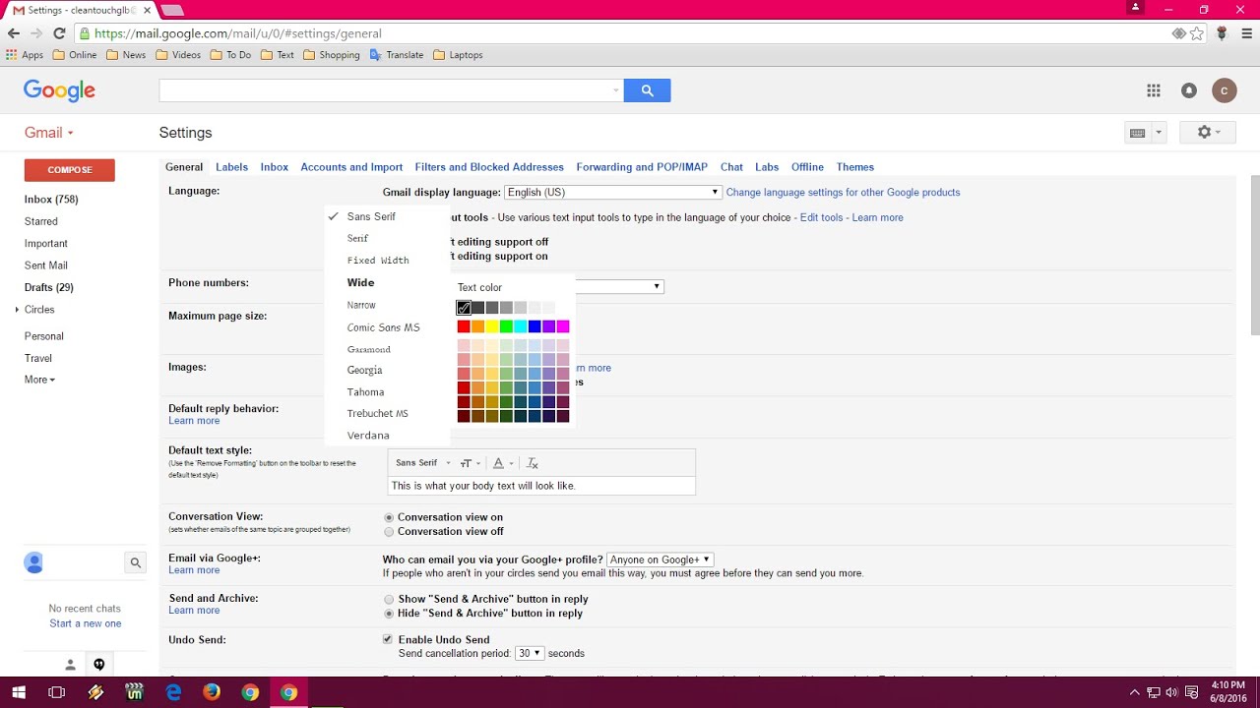
Task: Open Drafts (29) folder
Action: [x=49, y=287]
